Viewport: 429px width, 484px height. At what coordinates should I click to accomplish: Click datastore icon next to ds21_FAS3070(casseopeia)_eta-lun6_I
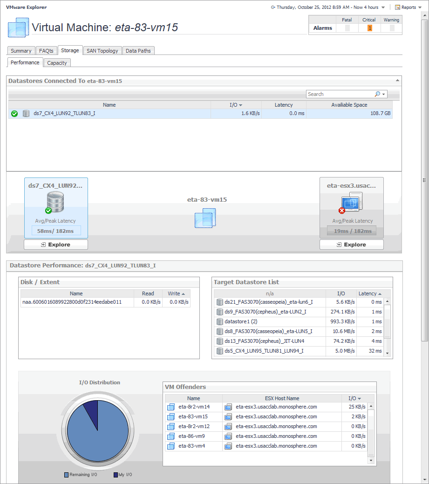click(220, 302)
